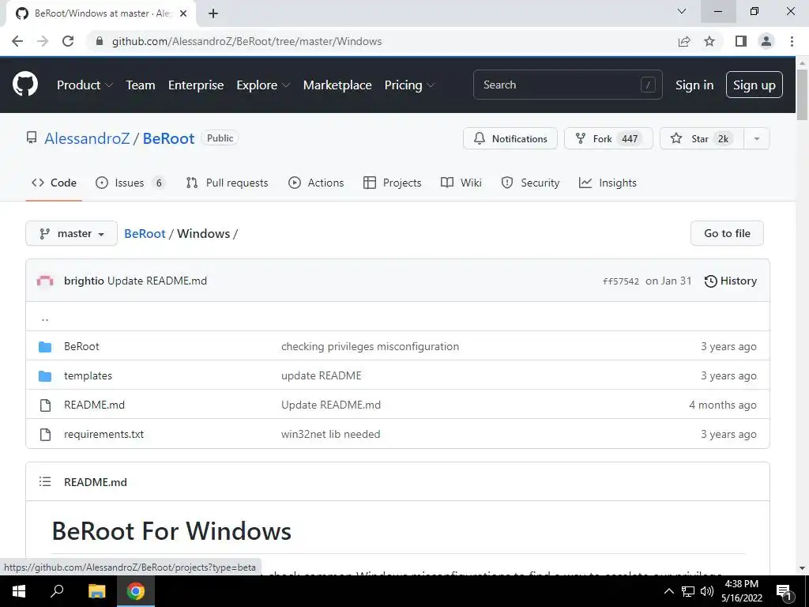Open Chrome side panel icon
This screenshot has height=607, width=809.
tap(741, 41)
